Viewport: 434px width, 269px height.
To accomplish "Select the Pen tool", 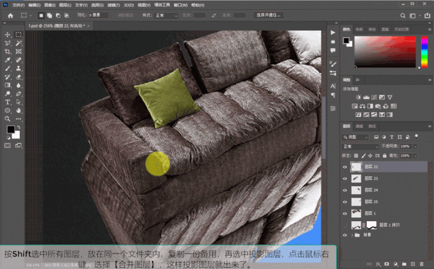I will pyautogui.click(x=18, y=93).
